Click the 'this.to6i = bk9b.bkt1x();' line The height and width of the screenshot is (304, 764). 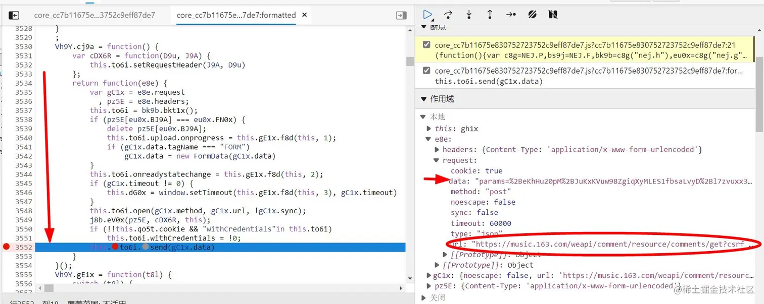tap(144, 110)
